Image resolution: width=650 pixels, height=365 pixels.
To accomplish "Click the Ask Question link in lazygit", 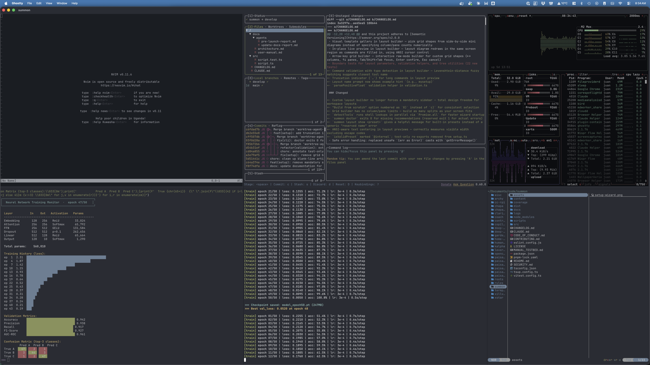I will click(464, 185).
